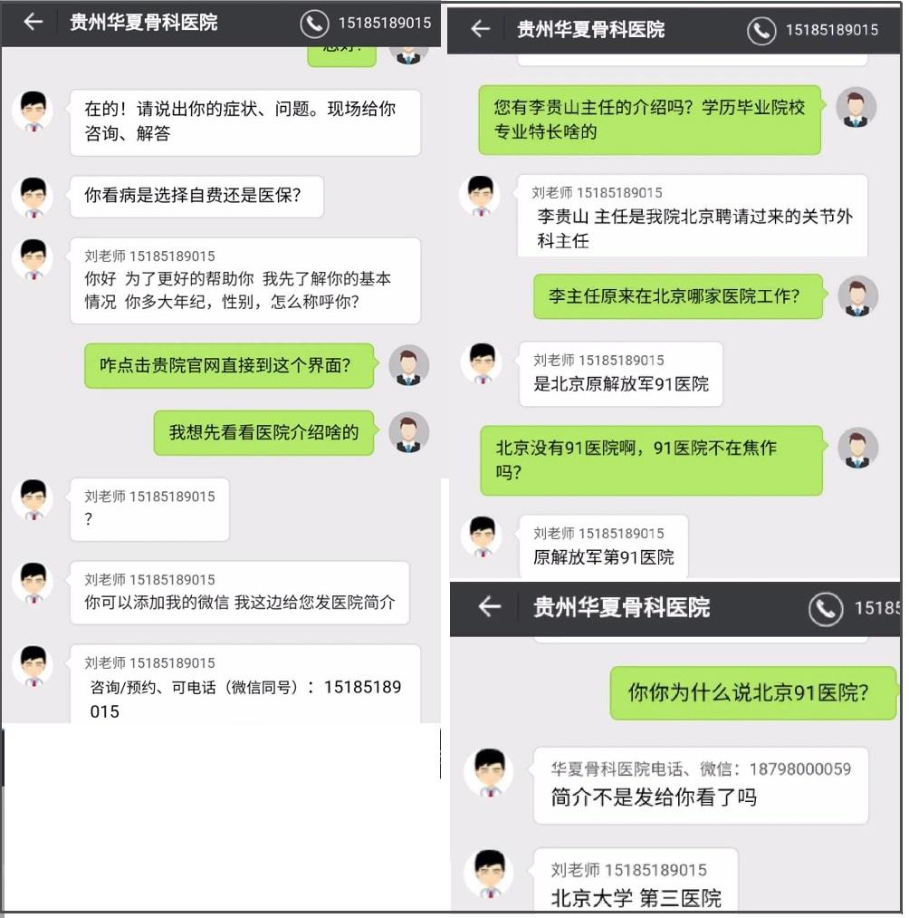Tap header phone number 15185189015 top-left

(384, 23)
